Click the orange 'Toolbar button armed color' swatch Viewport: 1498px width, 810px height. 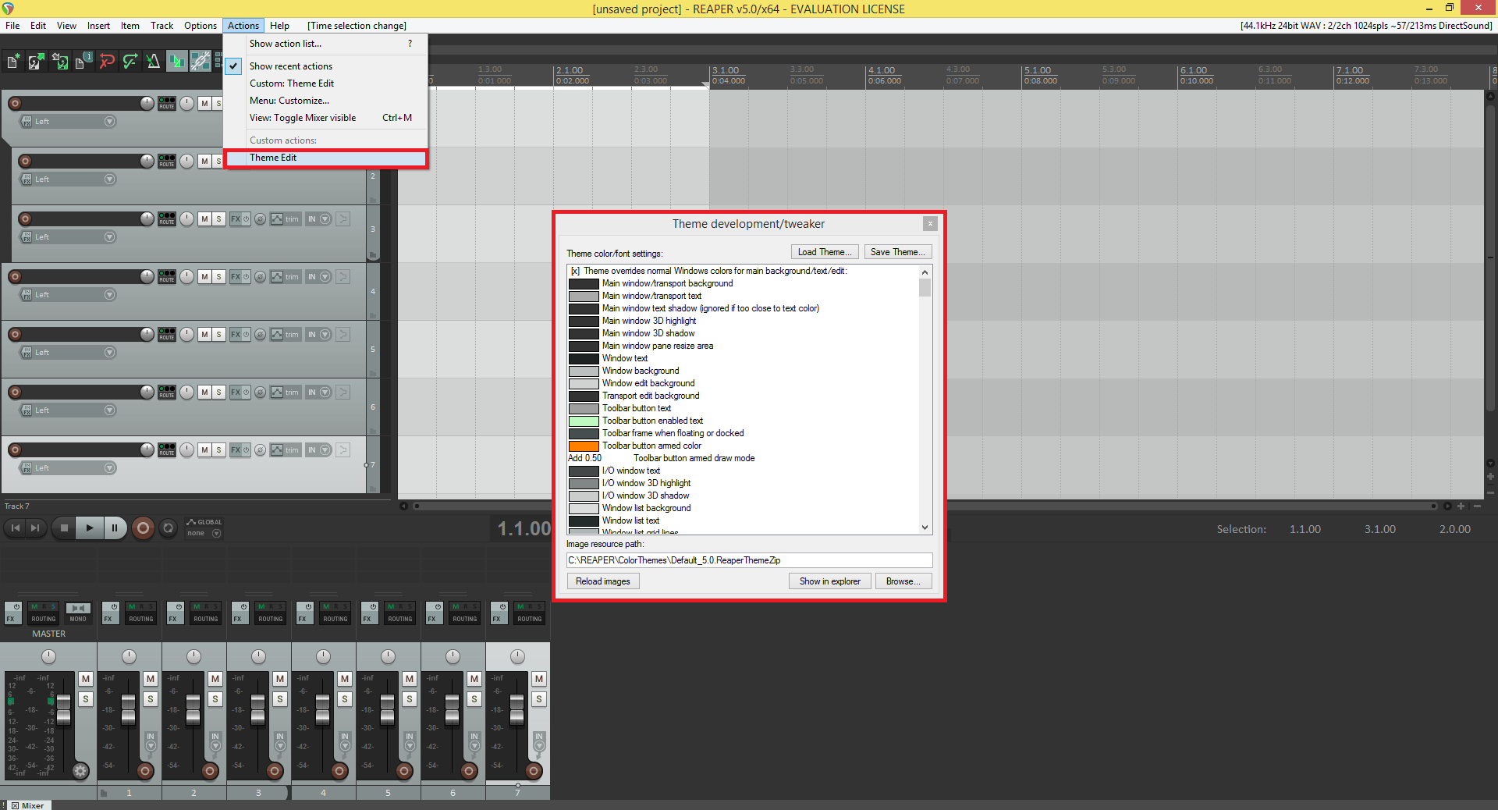(584, 446)
